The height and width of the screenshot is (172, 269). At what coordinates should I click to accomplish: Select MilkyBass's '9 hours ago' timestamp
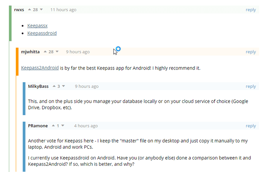pos(87,86)
